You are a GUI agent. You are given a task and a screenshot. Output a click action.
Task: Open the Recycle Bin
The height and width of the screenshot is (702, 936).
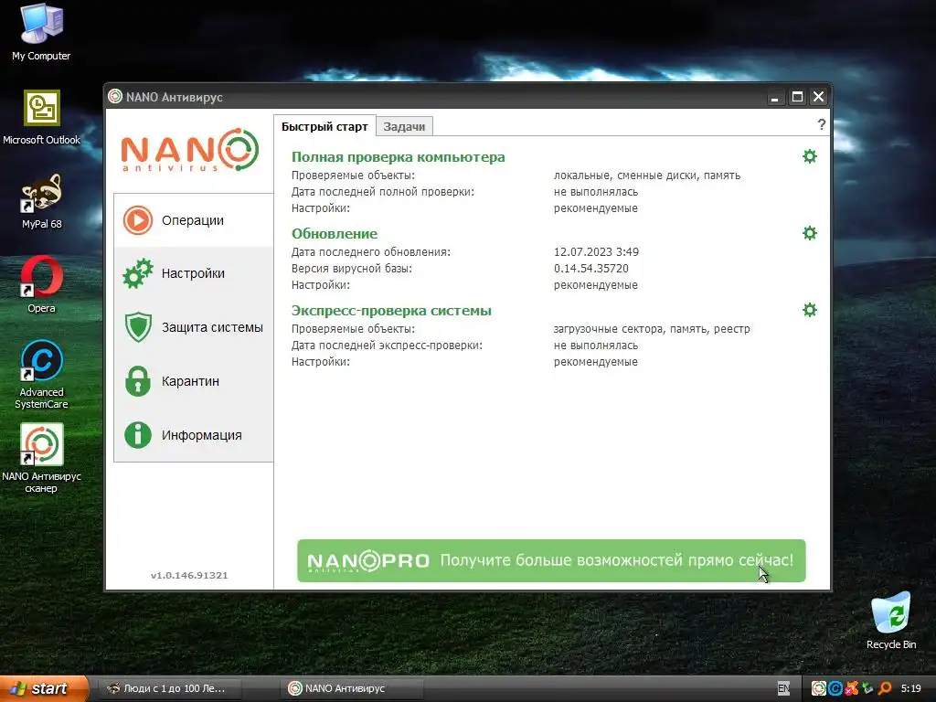click(x=890, y=621)
